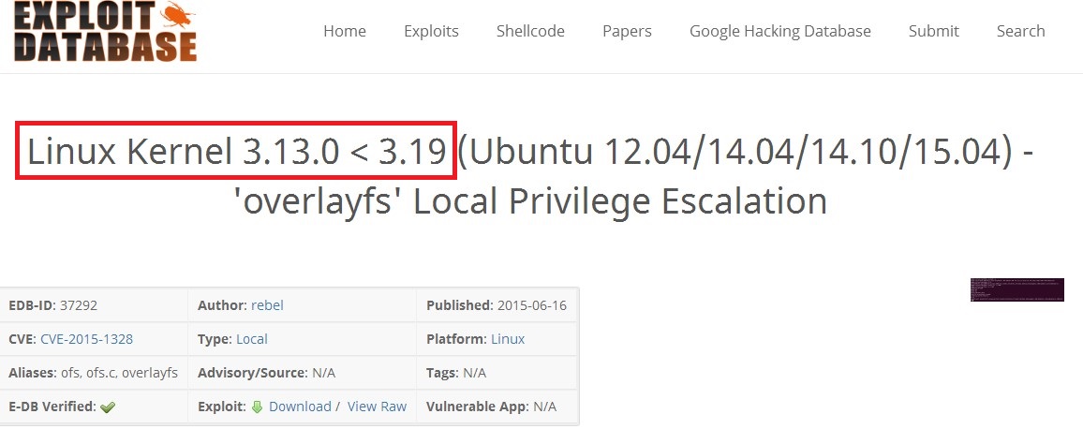
Task: Click author link rebel
Action: (x=267, y=305)
